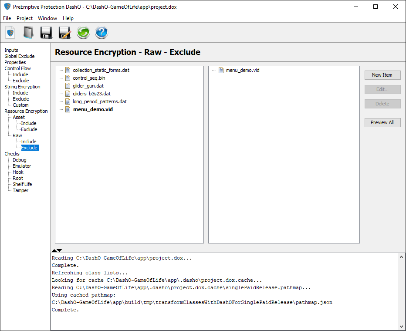Open the Debug check page
406x331 pixels.
tap(20, 160)
